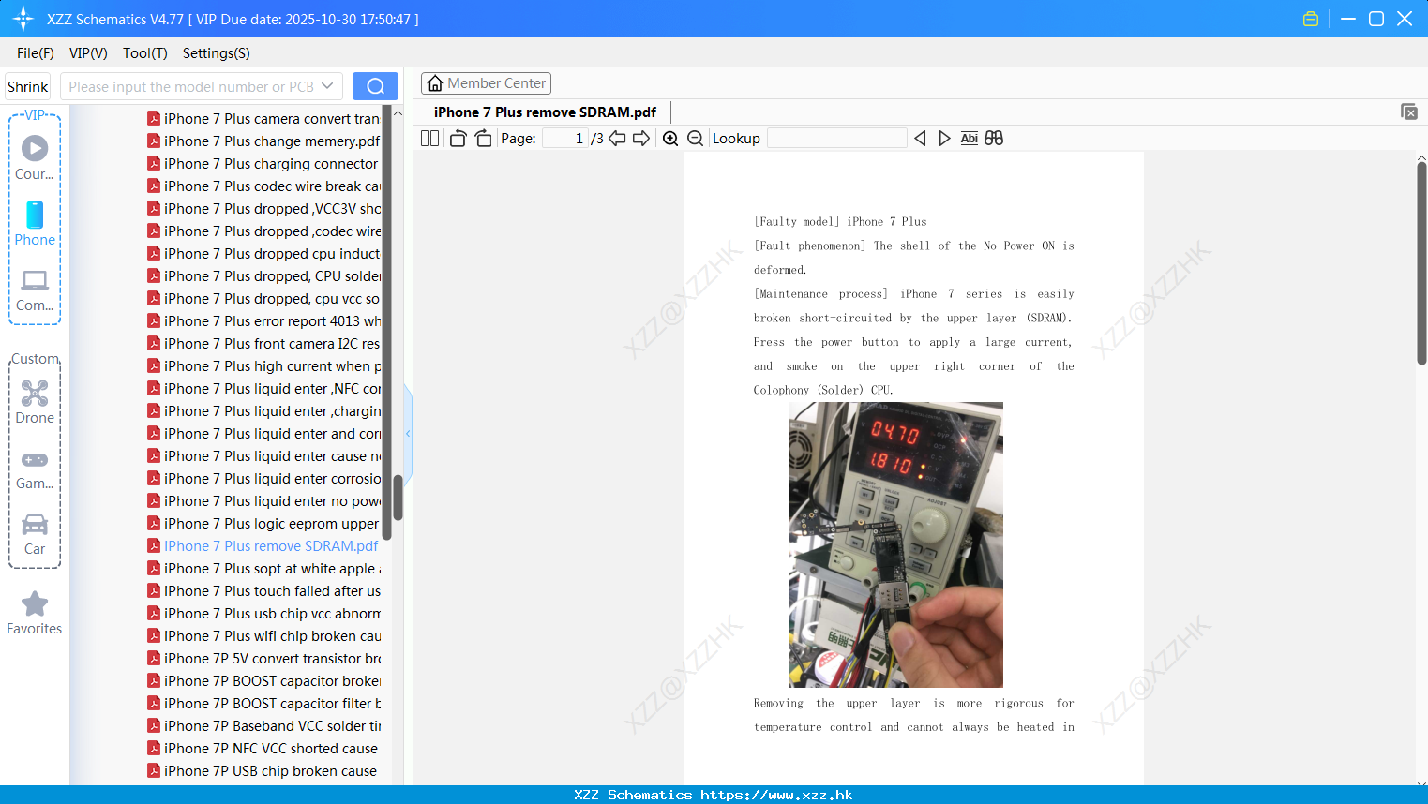This screenshot has height=804, width=1428.
Task: Open iPhone 7 Plus front camera I2C file
Action: [x=263, y=344]
